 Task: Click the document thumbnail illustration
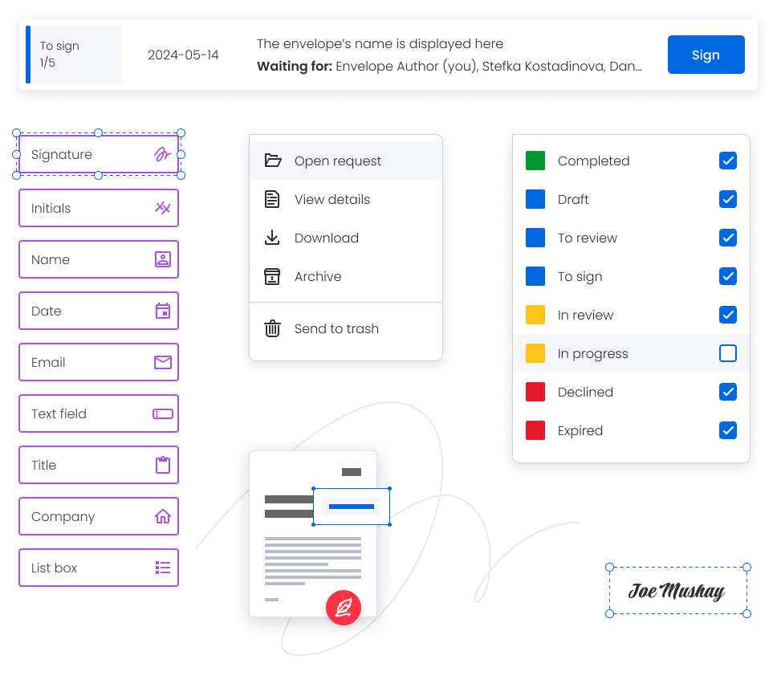point(313,534)
